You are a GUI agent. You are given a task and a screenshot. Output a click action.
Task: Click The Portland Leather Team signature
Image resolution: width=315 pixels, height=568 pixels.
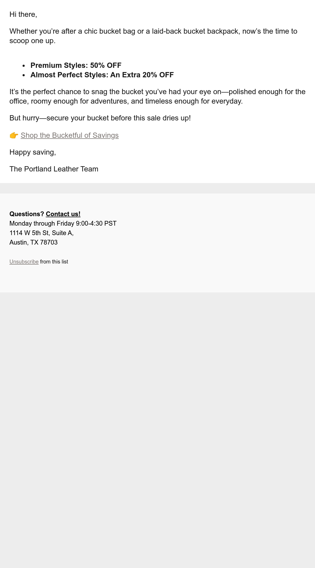coord(54,169)
